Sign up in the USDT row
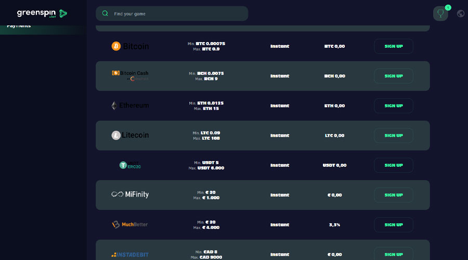 point(394,165)
